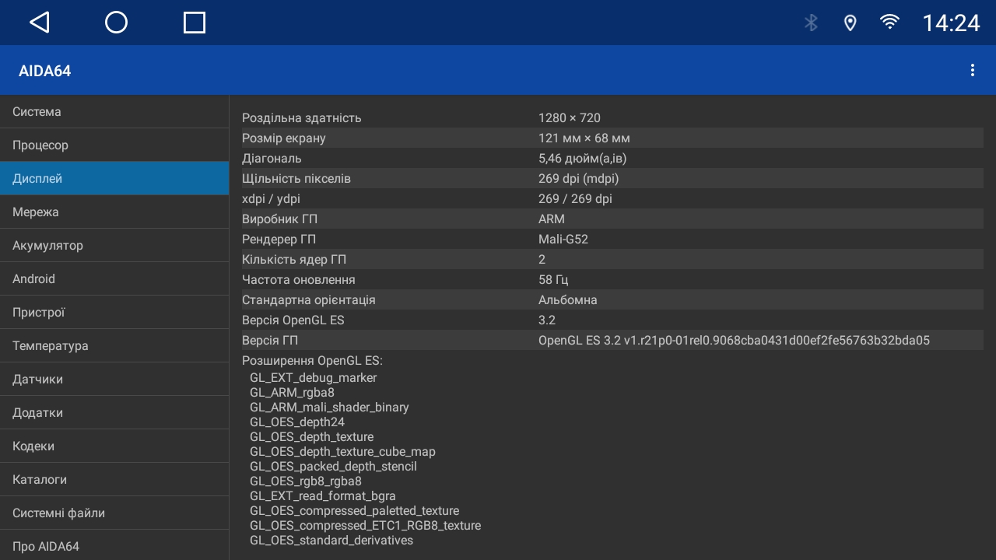Select the Кількість ядер ГП label
The image size is (996, 560).
(x=294, y=260)
